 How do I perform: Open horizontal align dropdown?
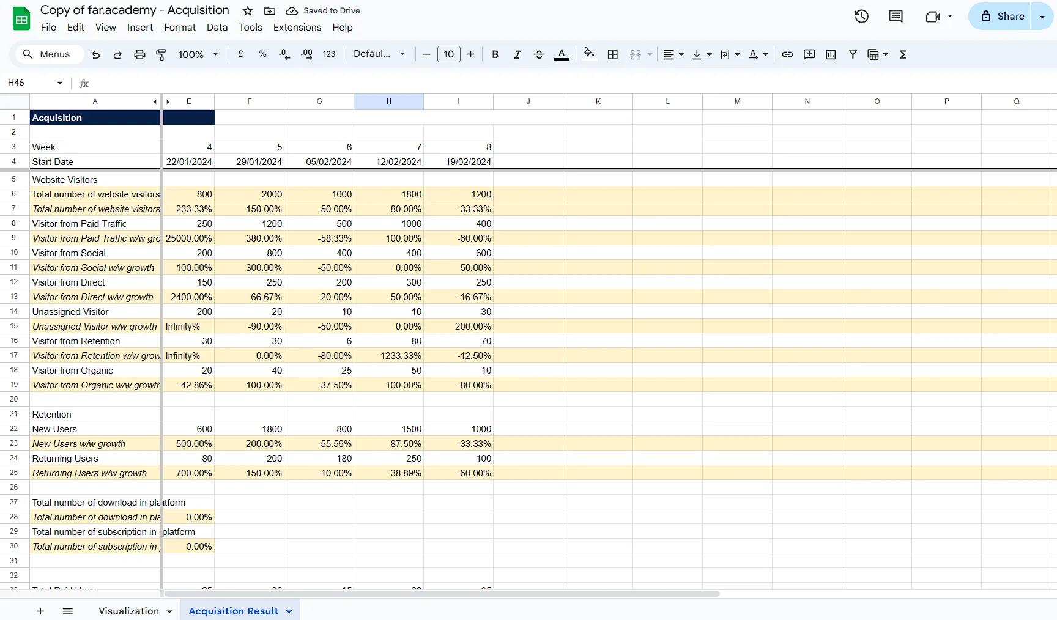point(673,54)
